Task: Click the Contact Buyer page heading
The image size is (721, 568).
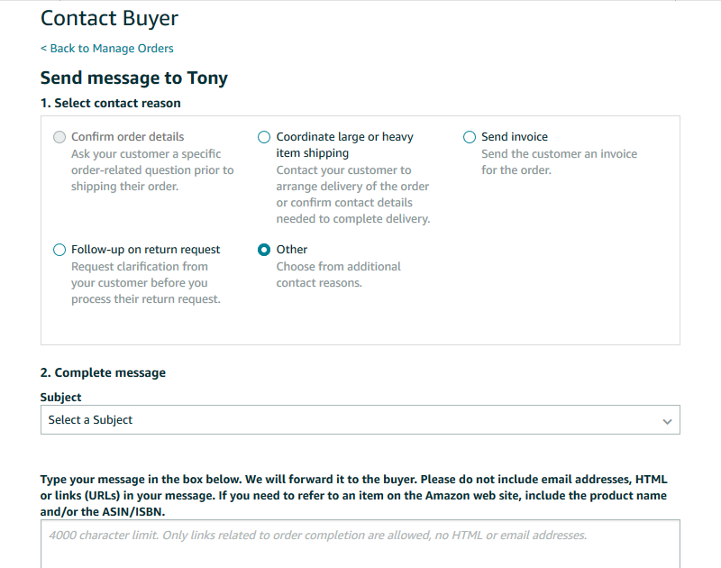Action: click(109, 18)
